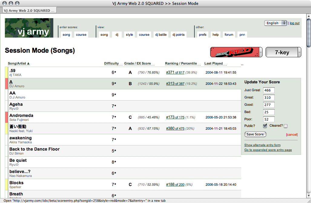Click the red clear marker for Andromeda

6,117
